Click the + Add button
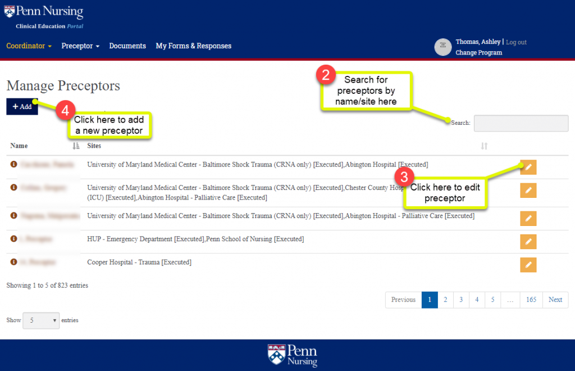This screenshot has width=575, height=371. (22, 106)
